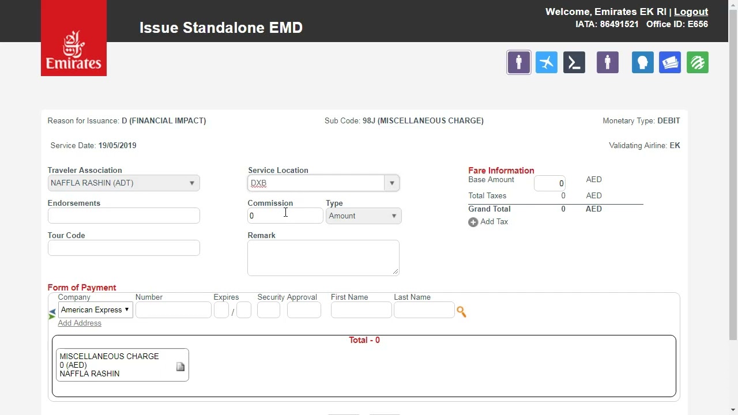The height and width of the screenshot is (415, 738).
Task: Focus the Remark text area
Action: click(x=323, y=258)
